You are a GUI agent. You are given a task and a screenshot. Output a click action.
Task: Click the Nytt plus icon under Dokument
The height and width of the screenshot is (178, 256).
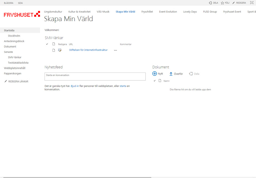pos(155,74)
